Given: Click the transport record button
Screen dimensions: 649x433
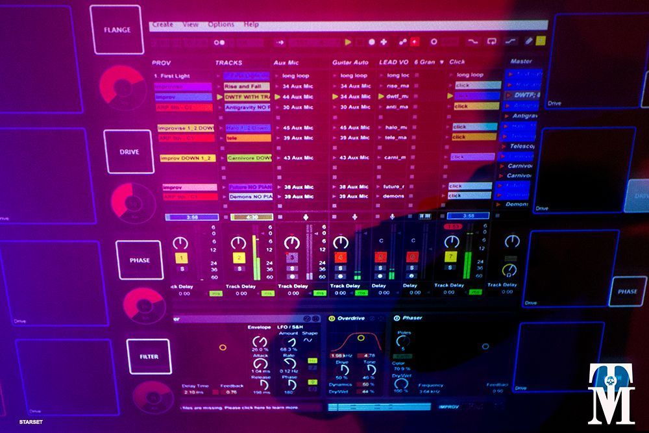Looking at the screenshot, I should tap(371, 42).
